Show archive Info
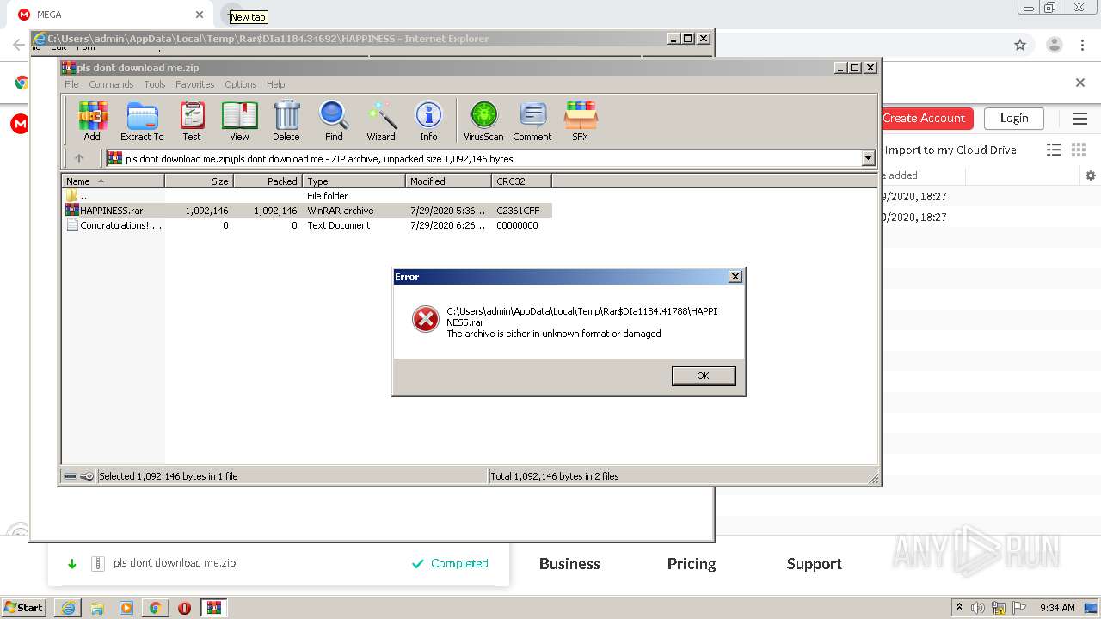Viewport: 1101px width, 619px height. click(x=428, y=120)
